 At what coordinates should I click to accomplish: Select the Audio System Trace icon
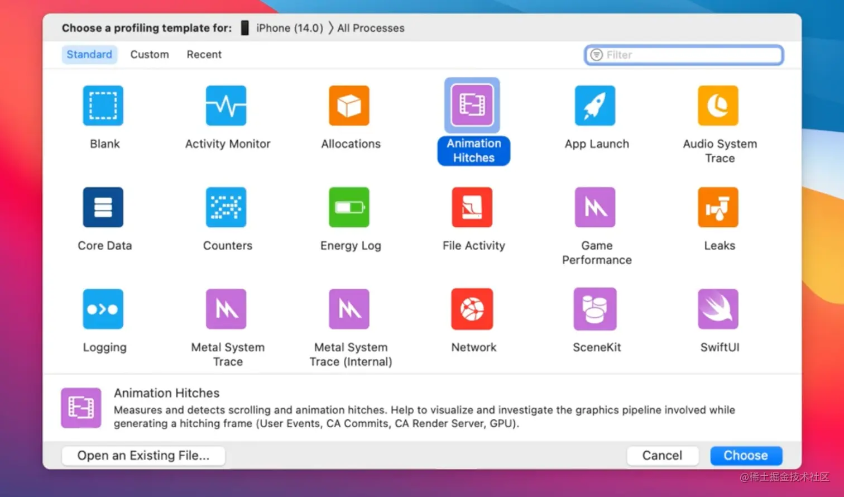pyautogui.click(x=718, y=106)
